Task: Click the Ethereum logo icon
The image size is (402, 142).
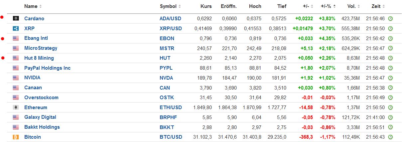Action: (16, 107)
